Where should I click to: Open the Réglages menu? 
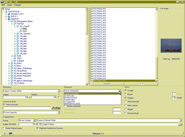(18, 5)
